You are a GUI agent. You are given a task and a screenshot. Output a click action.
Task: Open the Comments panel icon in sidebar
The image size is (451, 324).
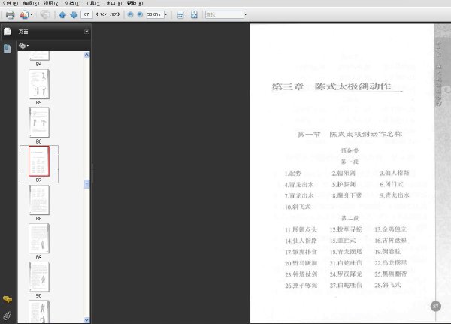(x=8, y=299)
